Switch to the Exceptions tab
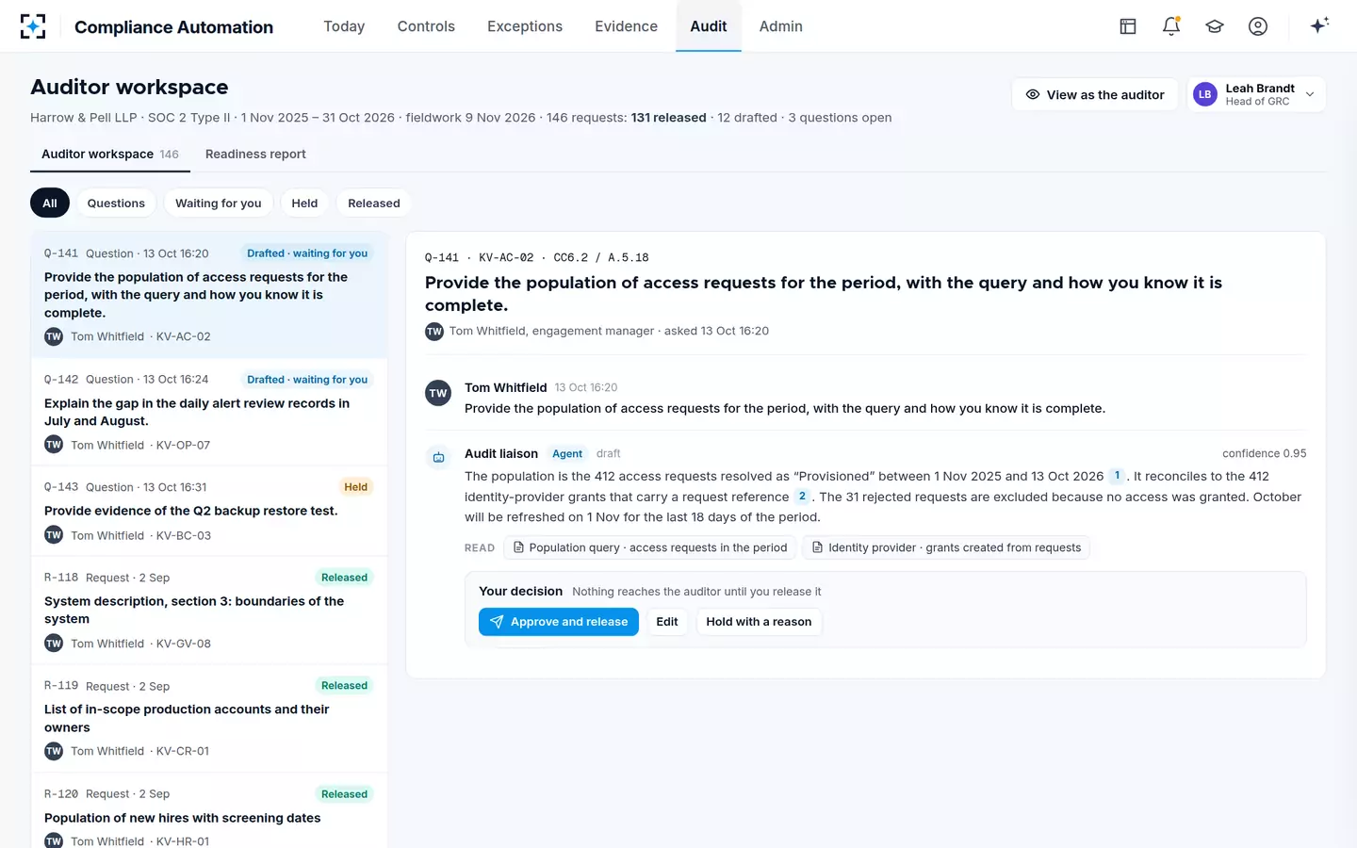 pos(525,26)
